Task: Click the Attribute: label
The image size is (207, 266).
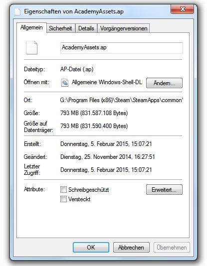Action: (34, 189)
